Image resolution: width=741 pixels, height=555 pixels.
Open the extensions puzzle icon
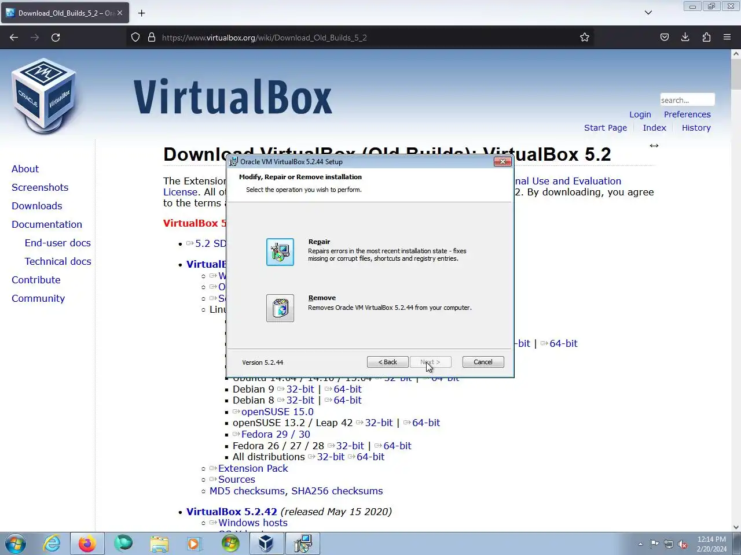click(x=706, y=38)
